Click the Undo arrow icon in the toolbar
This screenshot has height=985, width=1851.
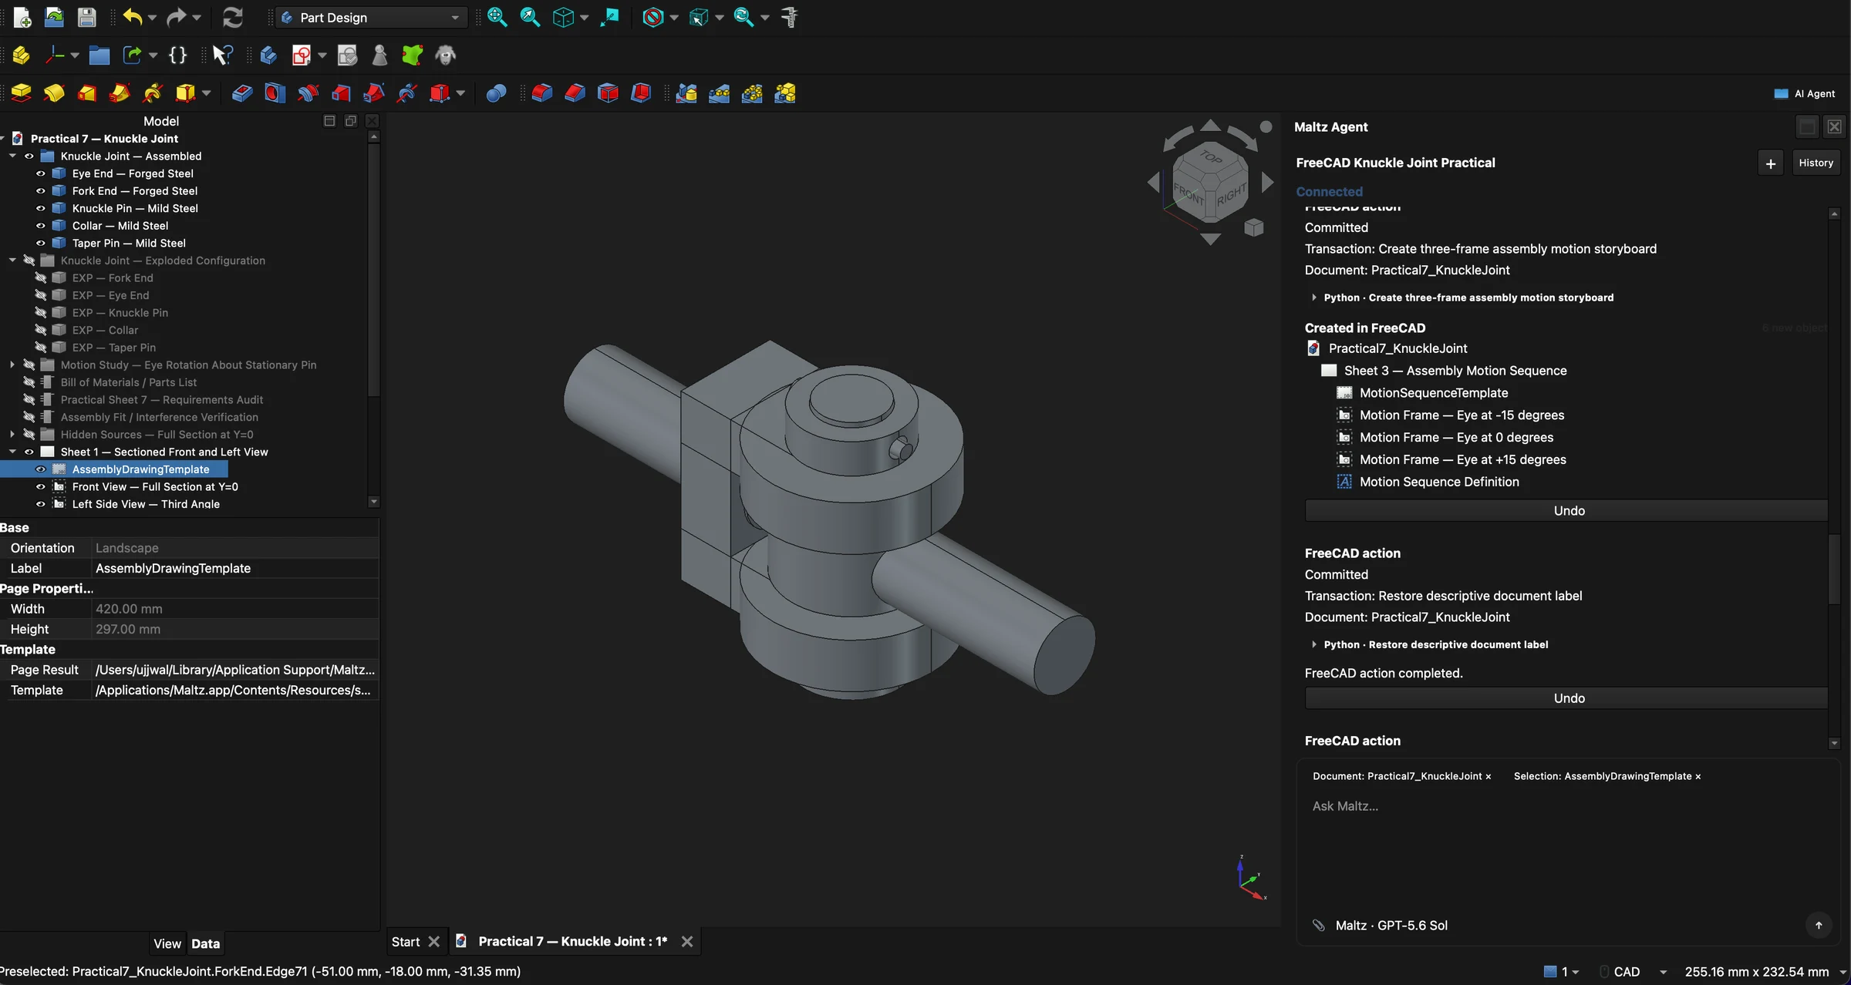click(x=132, y=17)
